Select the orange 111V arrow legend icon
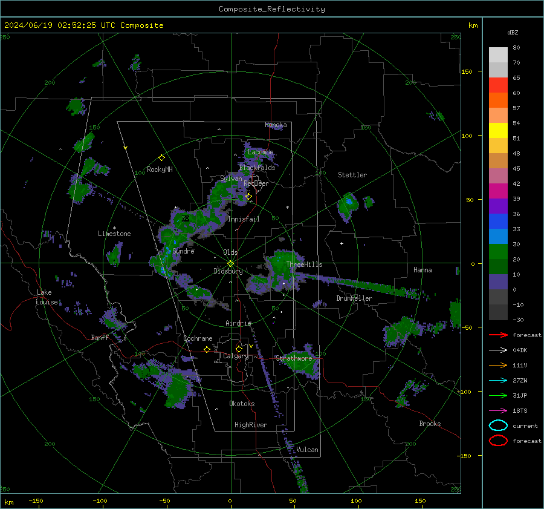The image size is (544, 509). click(498, 365)
